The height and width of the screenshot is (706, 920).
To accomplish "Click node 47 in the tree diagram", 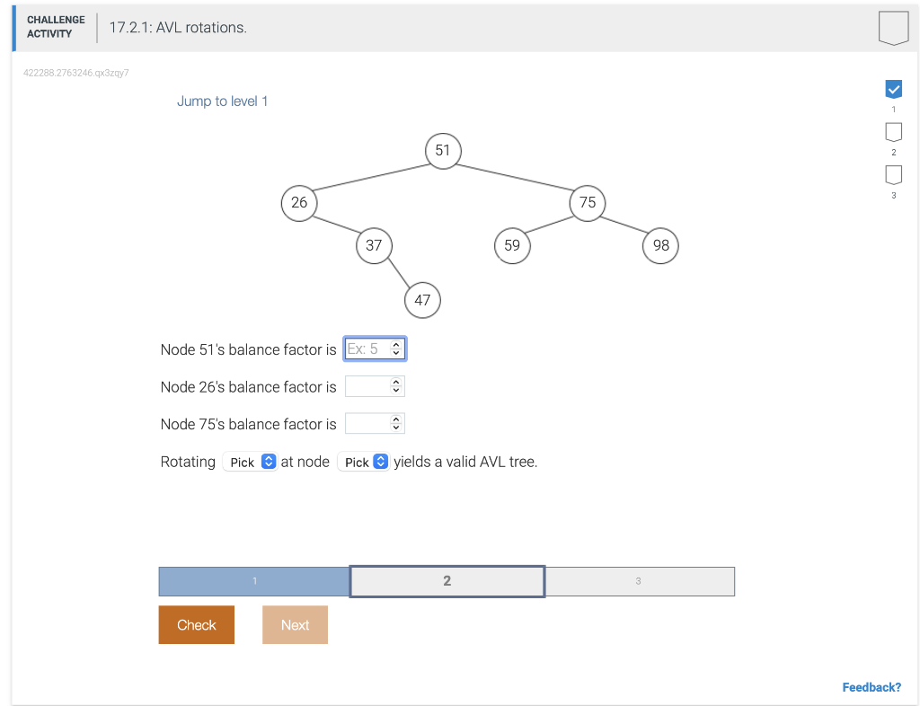I will tap(422, 300).
